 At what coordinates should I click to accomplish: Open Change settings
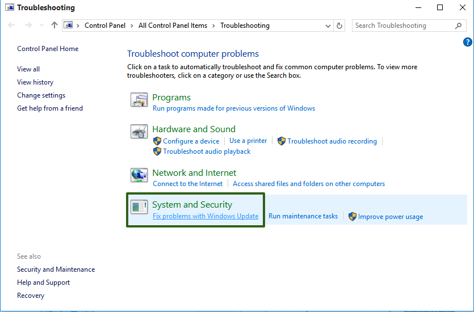[x=41, y=95]
